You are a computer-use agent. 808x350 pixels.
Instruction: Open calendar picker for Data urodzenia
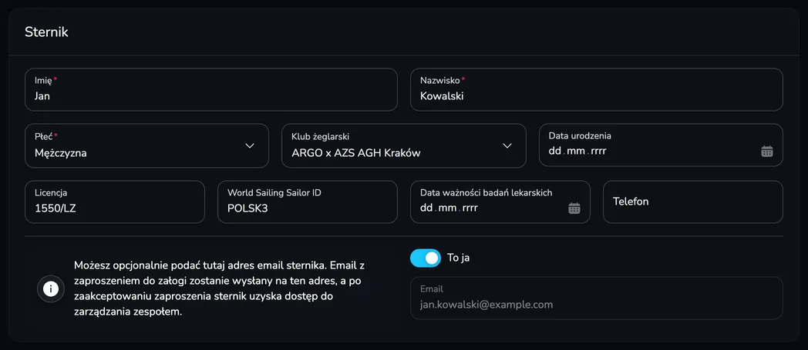click(x=767, y=151)
